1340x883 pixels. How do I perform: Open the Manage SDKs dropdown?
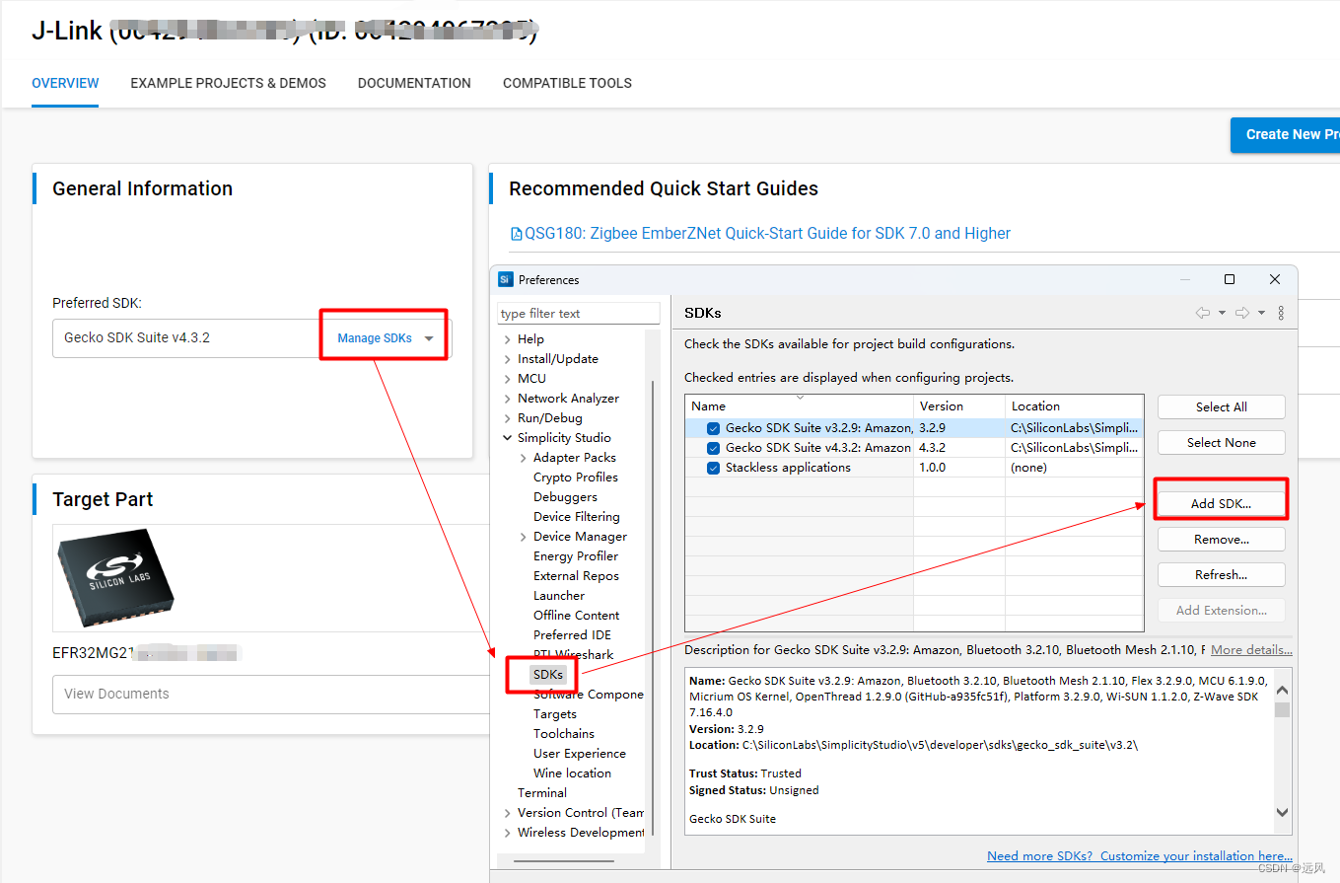pyautogui.click(x=384, y=336)
